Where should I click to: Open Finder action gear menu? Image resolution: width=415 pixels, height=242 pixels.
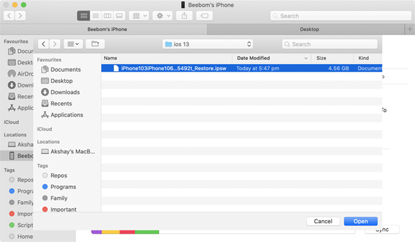(x=163, y=16)
